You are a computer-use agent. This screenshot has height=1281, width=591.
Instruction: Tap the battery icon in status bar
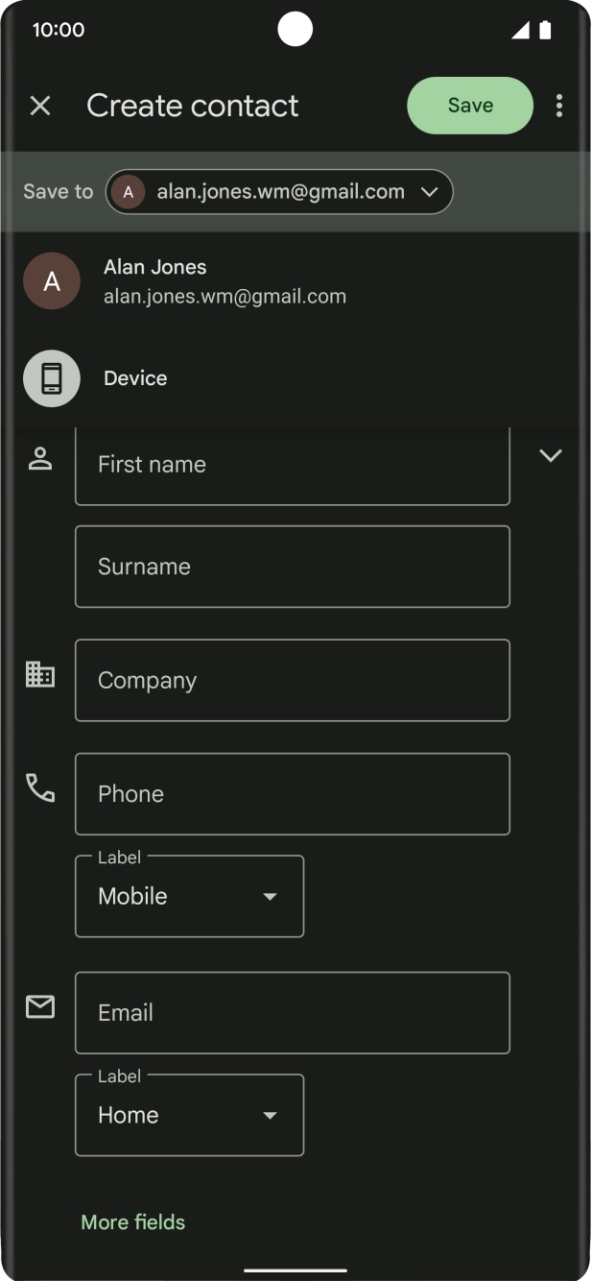point(545,30)
